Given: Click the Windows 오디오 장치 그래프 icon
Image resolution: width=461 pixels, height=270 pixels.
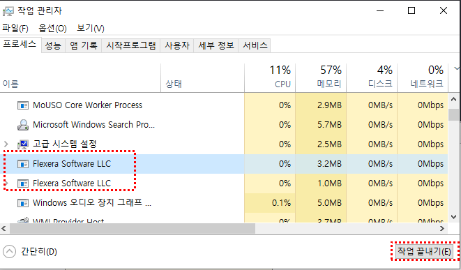Looking at the screenshot, I should tap(23, 203).
